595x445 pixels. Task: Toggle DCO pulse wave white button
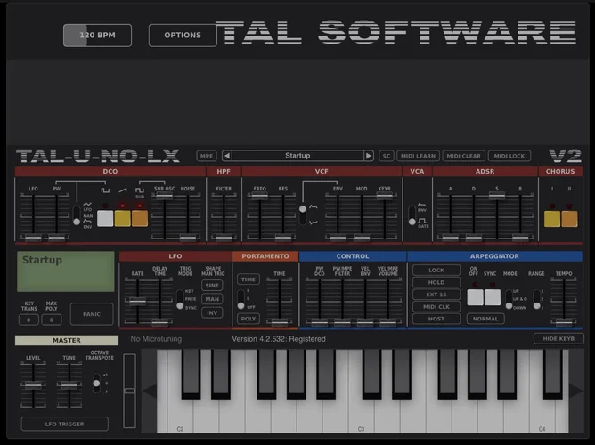point(105,219)
